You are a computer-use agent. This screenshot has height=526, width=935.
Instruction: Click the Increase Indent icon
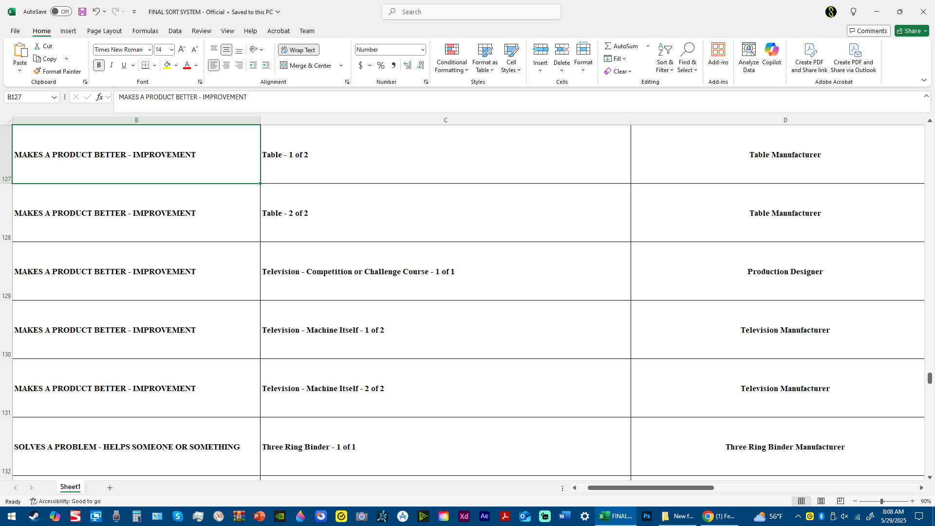pyautogui.click(x=266, y=65)
